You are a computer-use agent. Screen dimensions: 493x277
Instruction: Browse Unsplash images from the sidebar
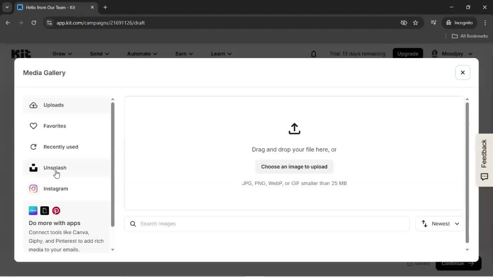(55, 167)
